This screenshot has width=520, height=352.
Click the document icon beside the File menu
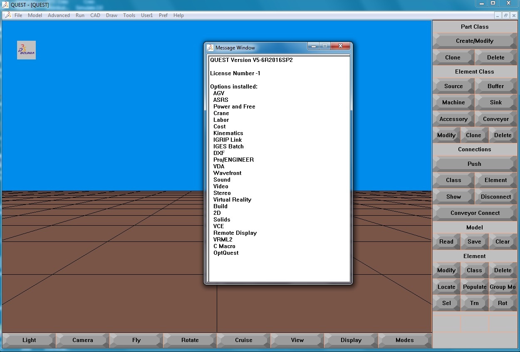pyautogui.click(x=8, y=15)
